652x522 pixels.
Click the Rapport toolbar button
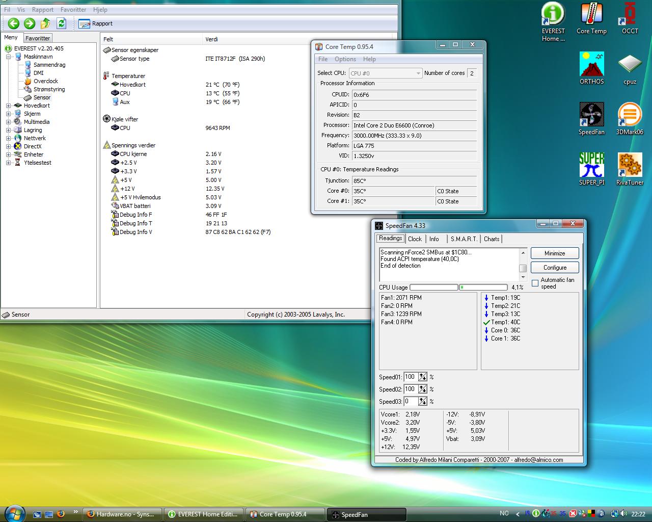96,23
